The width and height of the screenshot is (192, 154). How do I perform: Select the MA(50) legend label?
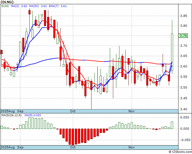coord(34,6)
